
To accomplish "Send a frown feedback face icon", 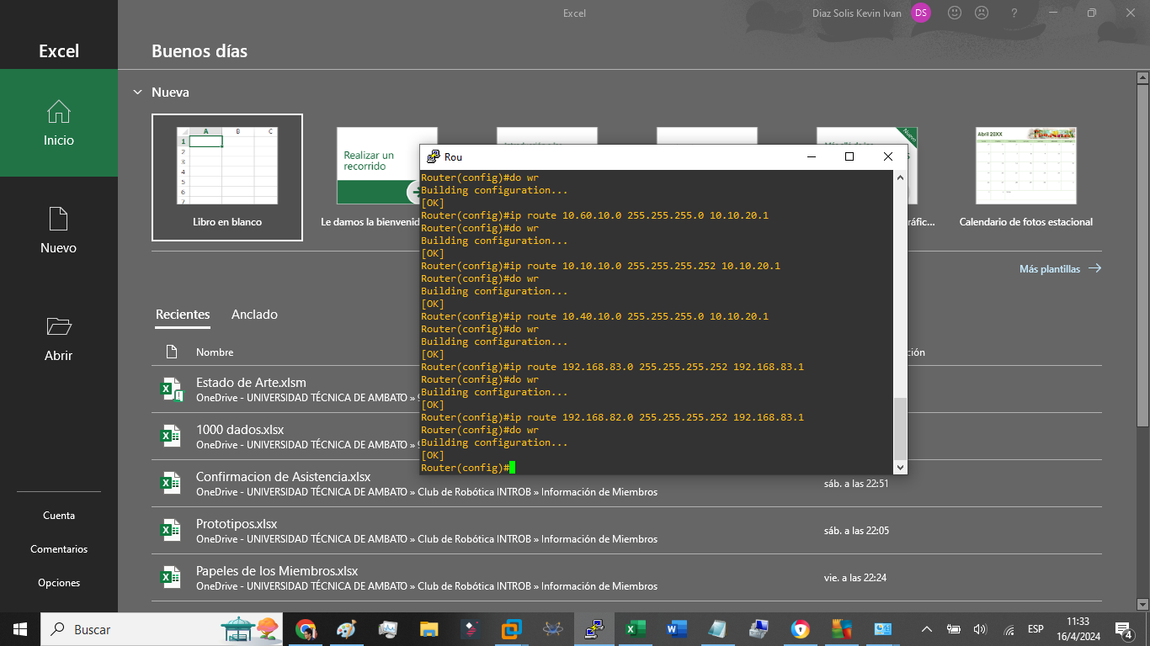I will pyautogui.click(x=982, y=13).
